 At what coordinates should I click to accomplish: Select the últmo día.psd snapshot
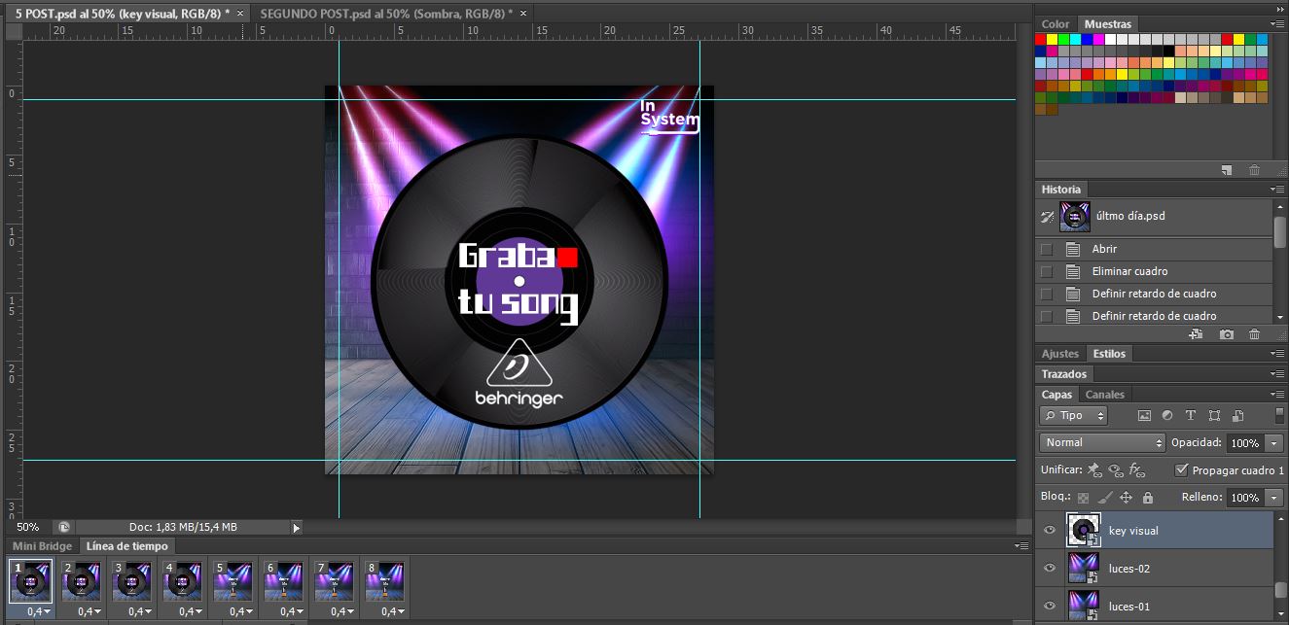click(1154, 216)
